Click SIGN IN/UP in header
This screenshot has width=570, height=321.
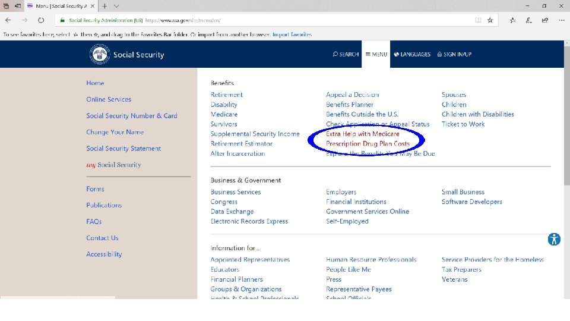click(454, 54)
